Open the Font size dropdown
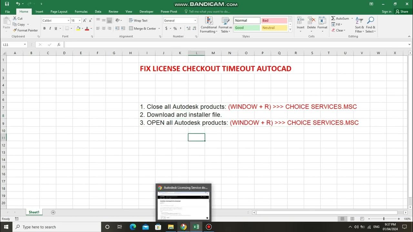Screen dimensions: 413x232 (79, 20)
